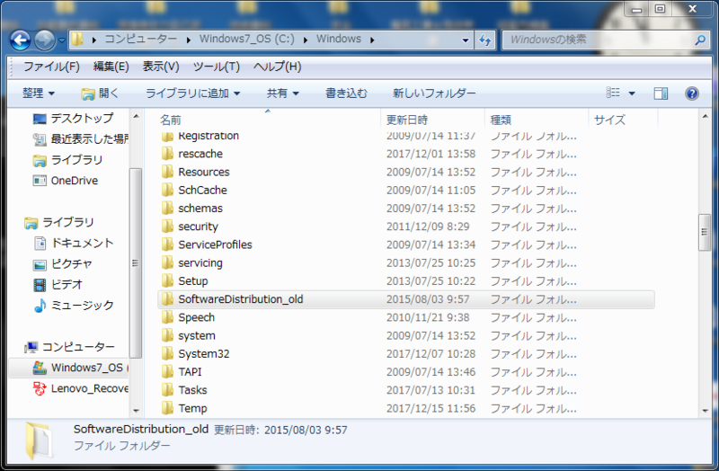
Task: Click the Windows7_OS drive icon
Action: pos(40,368)
